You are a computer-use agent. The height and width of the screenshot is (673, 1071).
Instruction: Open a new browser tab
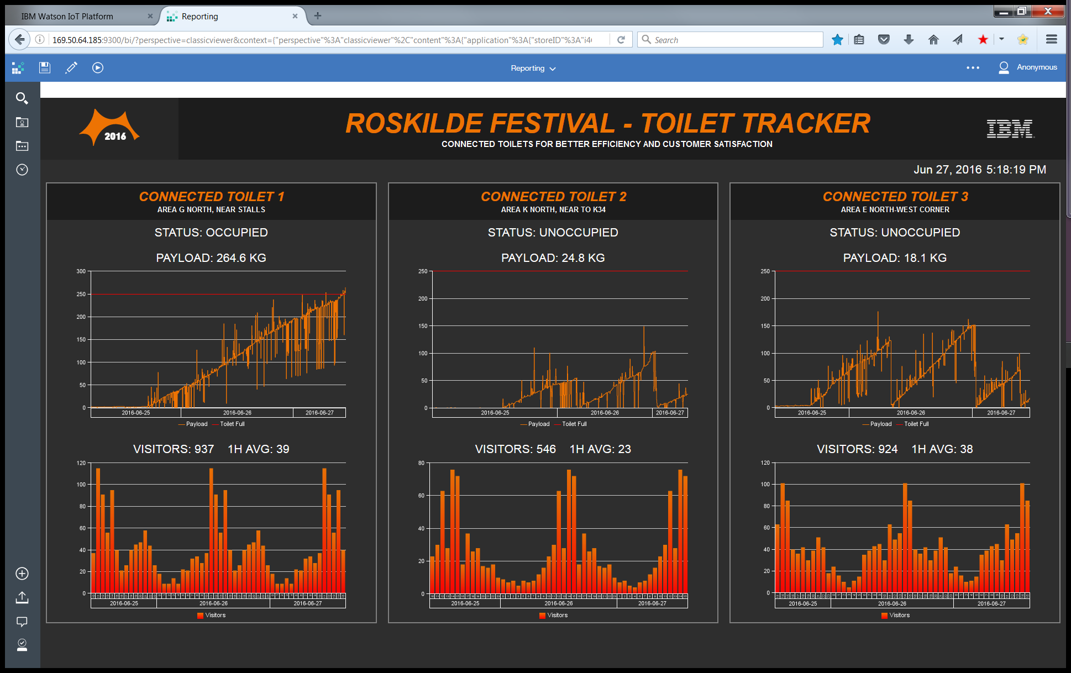click(317, 16)
